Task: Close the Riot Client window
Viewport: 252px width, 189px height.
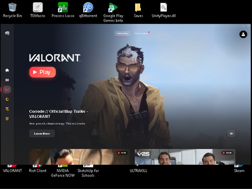Action: [248, 26]
